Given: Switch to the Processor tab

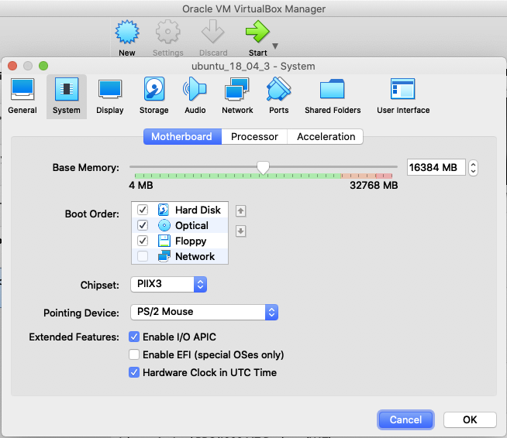Looking at the screenshot, I should 254,137.
